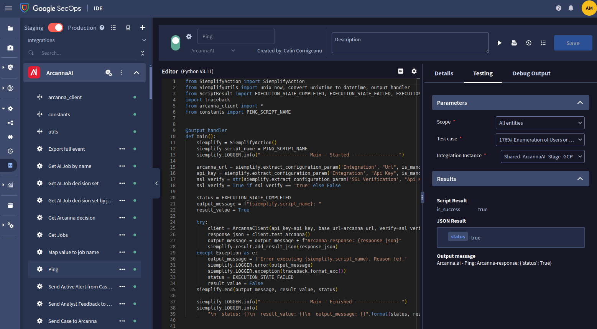Open notifications bell
597x329 pixels.
[571, 8]
